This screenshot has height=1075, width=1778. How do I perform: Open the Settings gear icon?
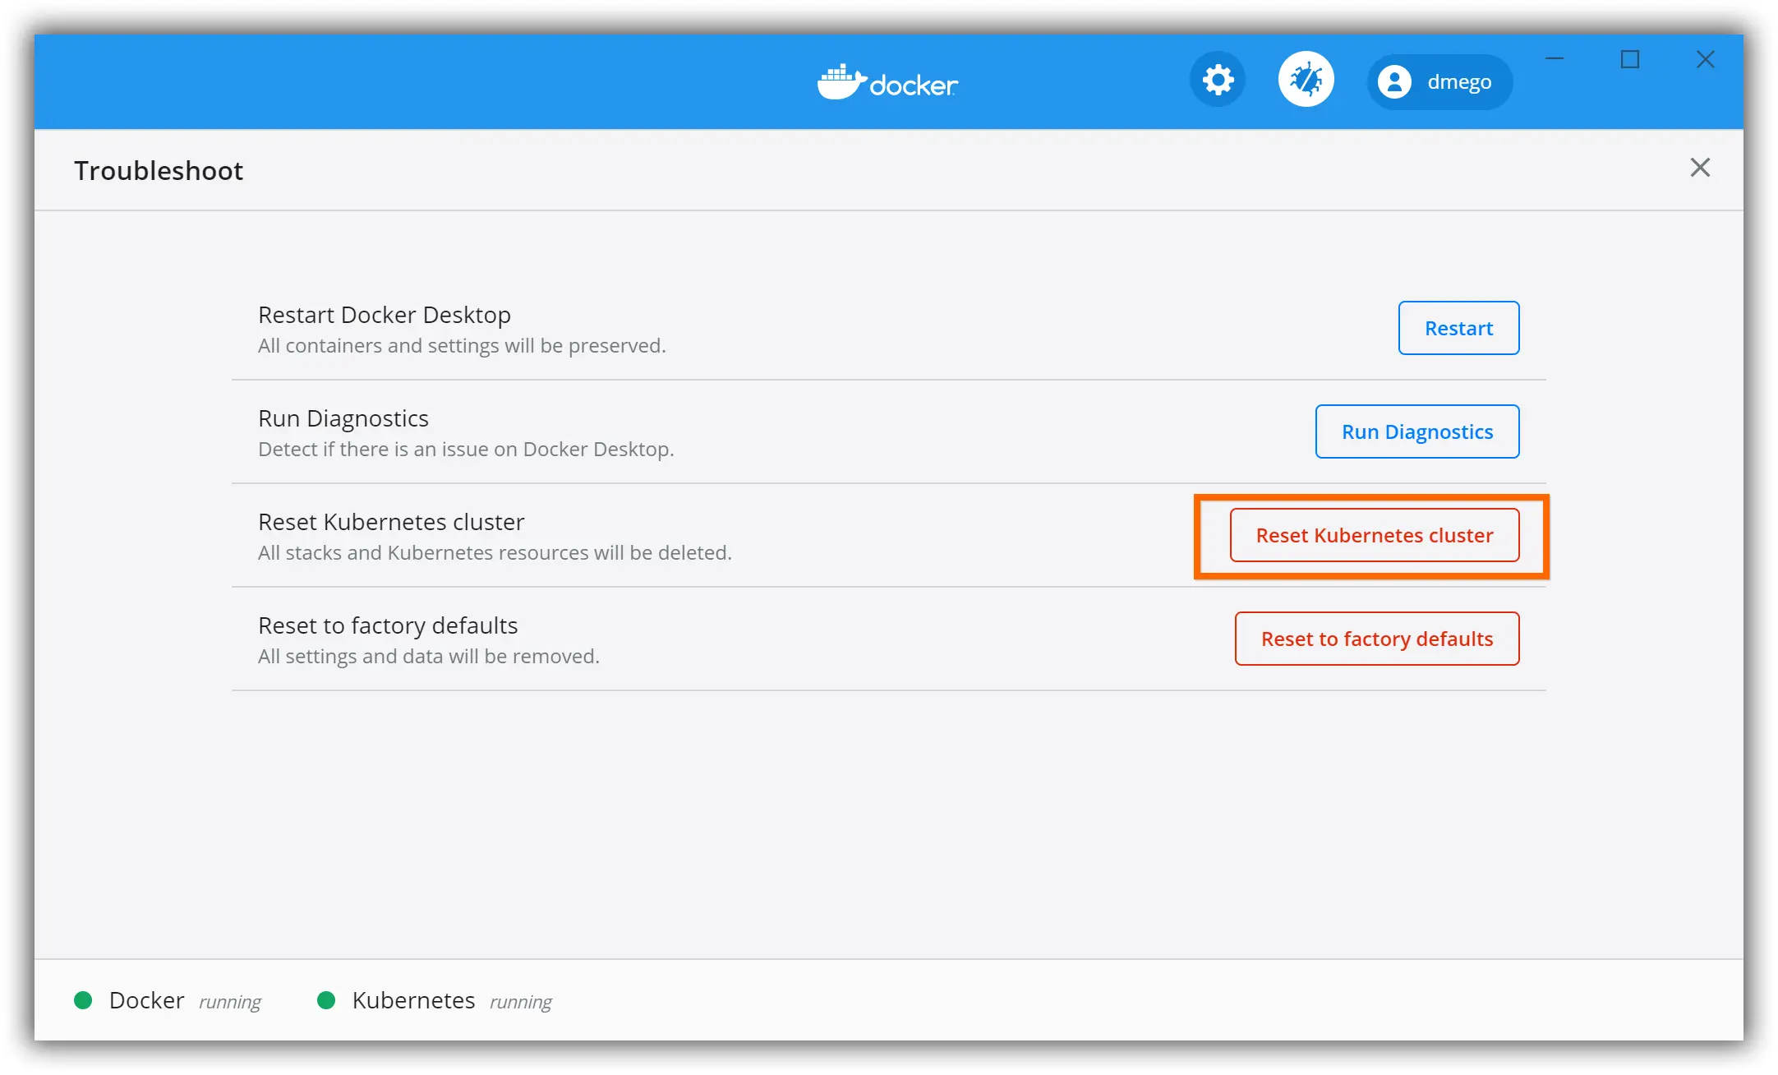click(1218, 81)
